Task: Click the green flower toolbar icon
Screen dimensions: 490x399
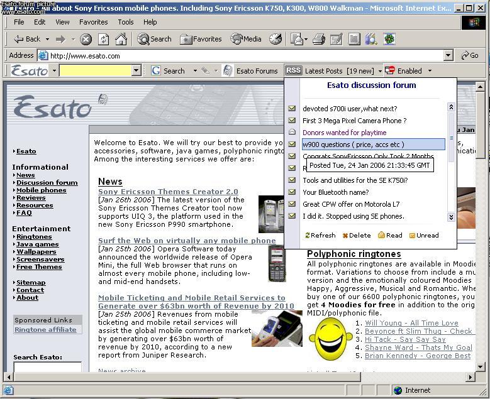Action: (x=389, y=39)
